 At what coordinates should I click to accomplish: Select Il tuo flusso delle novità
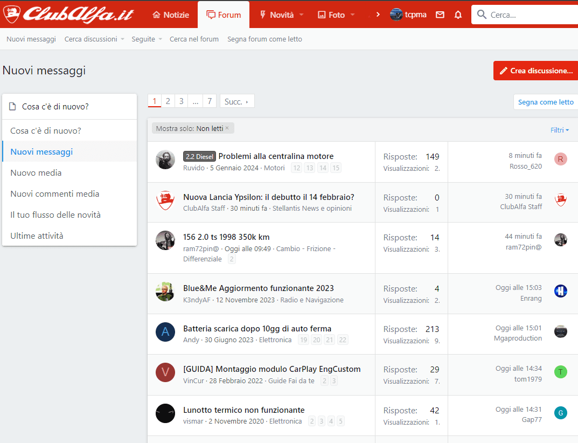[69, 214]
